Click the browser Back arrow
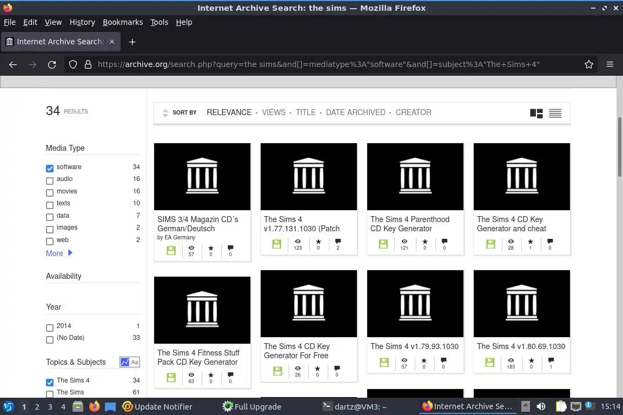 pyautogui.click(x=13, y=64)
